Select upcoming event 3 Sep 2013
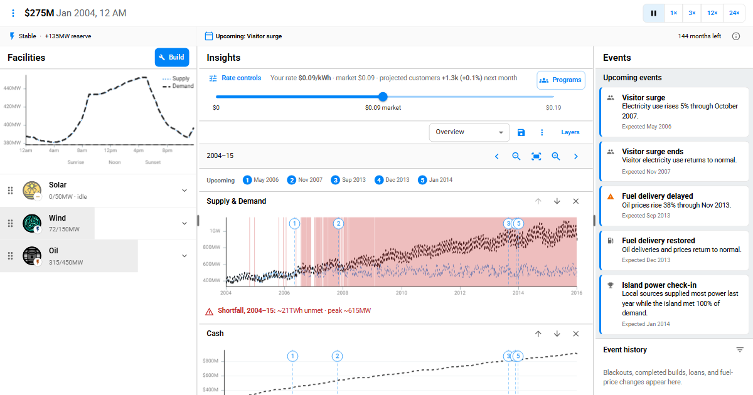Image resolution: width=753 pixels, height=395 pixels. tap(349, 180)
